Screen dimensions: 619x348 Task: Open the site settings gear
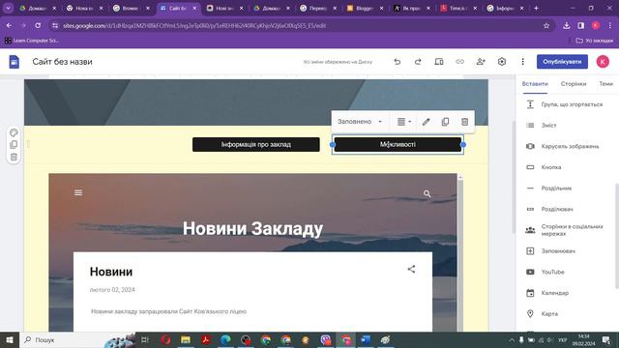point(502,62)
